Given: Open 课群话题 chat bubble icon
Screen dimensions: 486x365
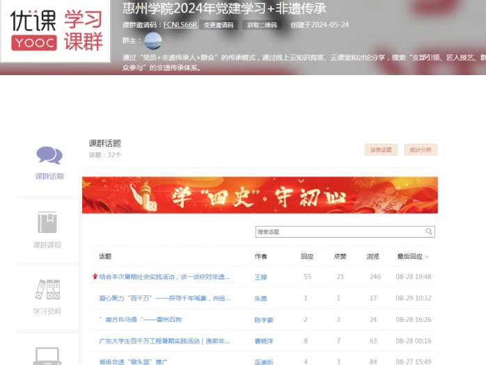Looking at the screenshot, I should pyautogui.click(x=49, y=155).
